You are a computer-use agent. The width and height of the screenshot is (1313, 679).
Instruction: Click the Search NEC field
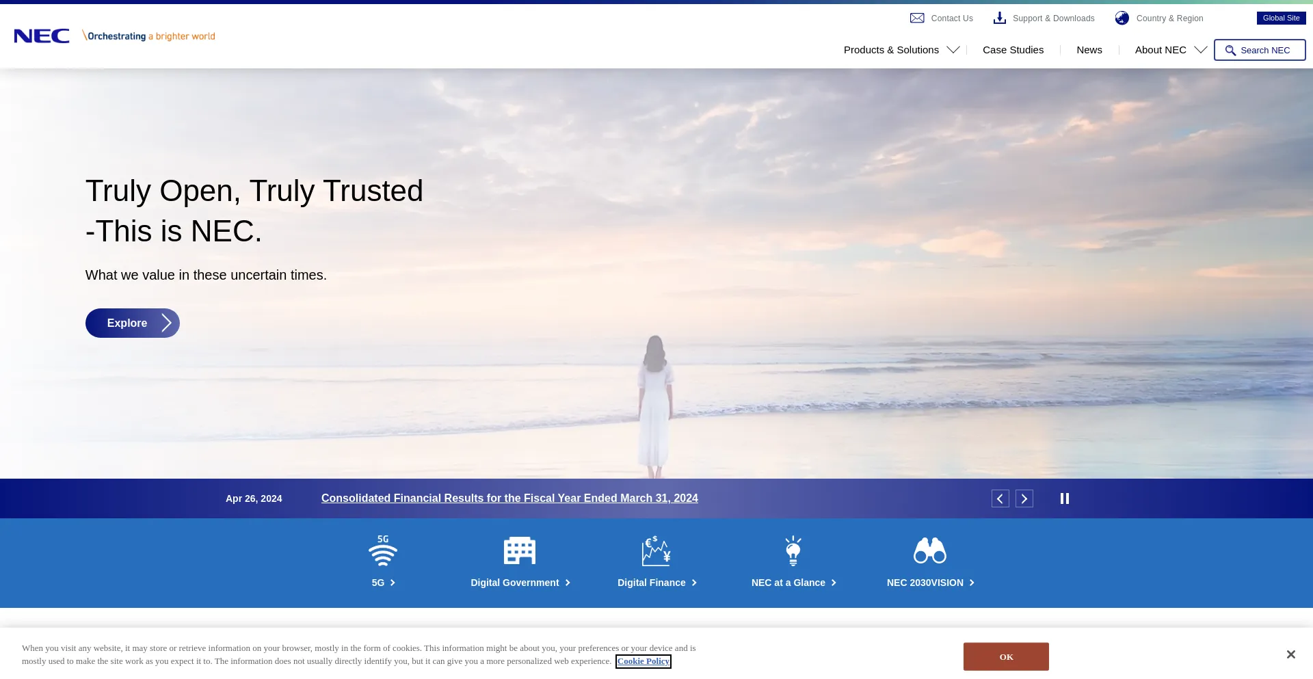[x=1260, y=50]
